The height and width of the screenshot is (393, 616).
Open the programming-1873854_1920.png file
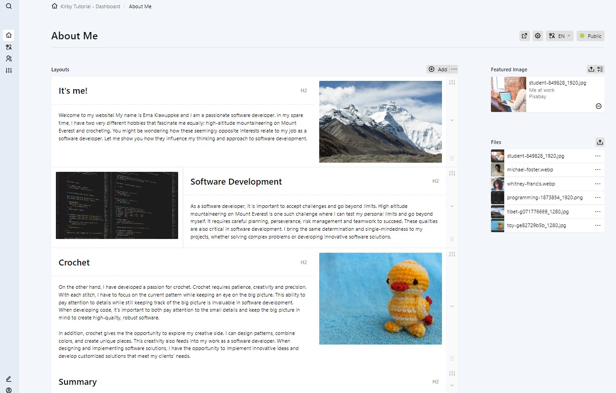click(545, 197)
